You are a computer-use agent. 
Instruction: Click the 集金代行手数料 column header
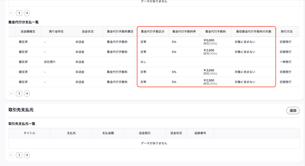[215, 31]
